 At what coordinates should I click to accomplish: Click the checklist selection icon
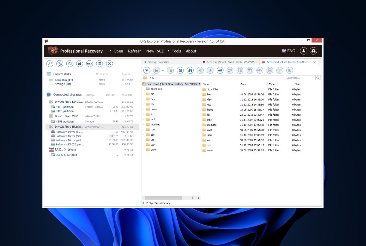(x=170, y=71)
